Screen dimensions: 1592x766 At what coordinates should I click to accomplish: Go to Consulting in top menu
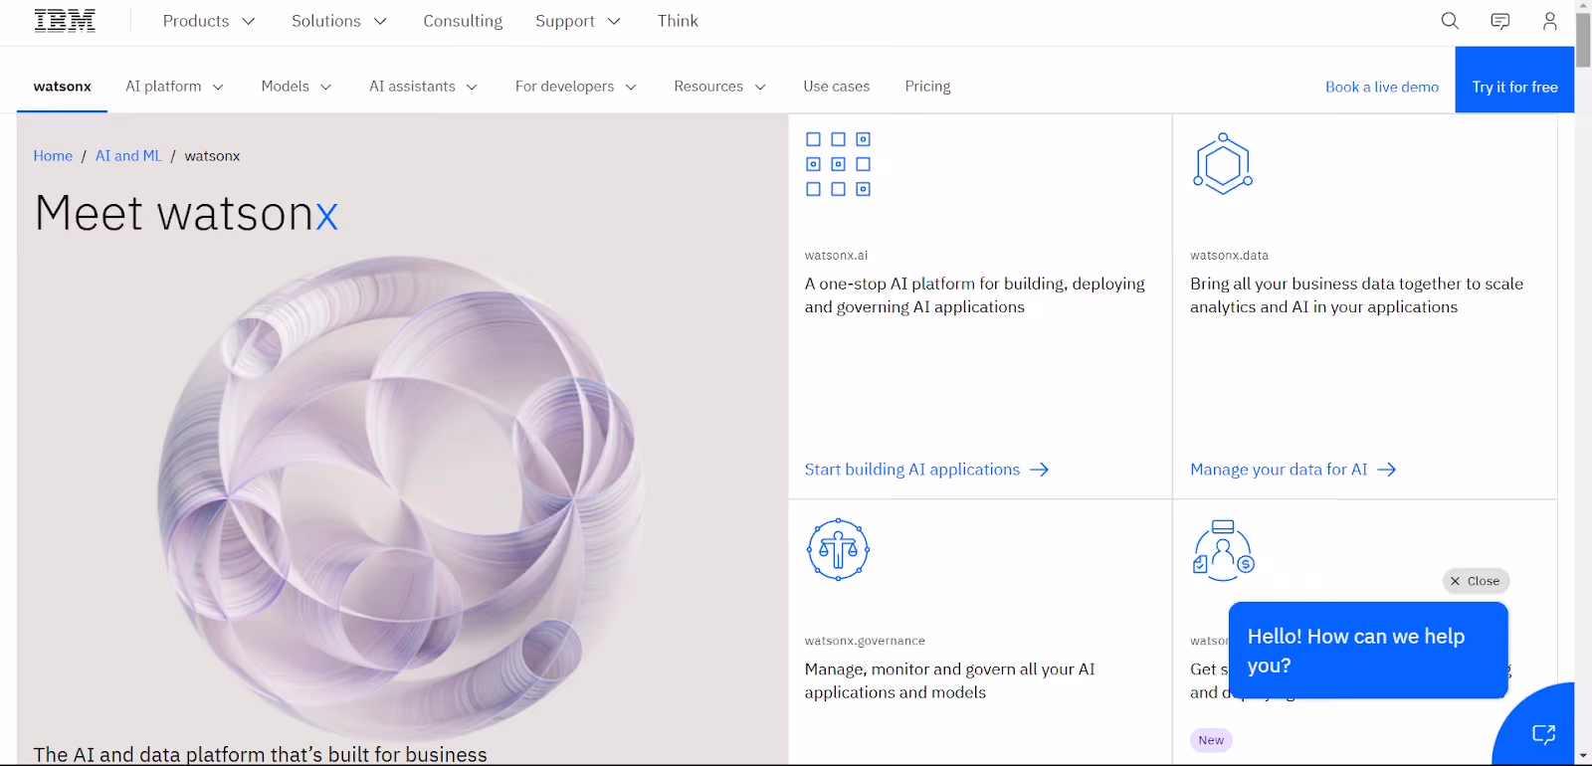(463, 21)
